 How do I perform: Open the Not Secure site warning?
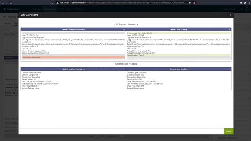click(x=63, y=3)
